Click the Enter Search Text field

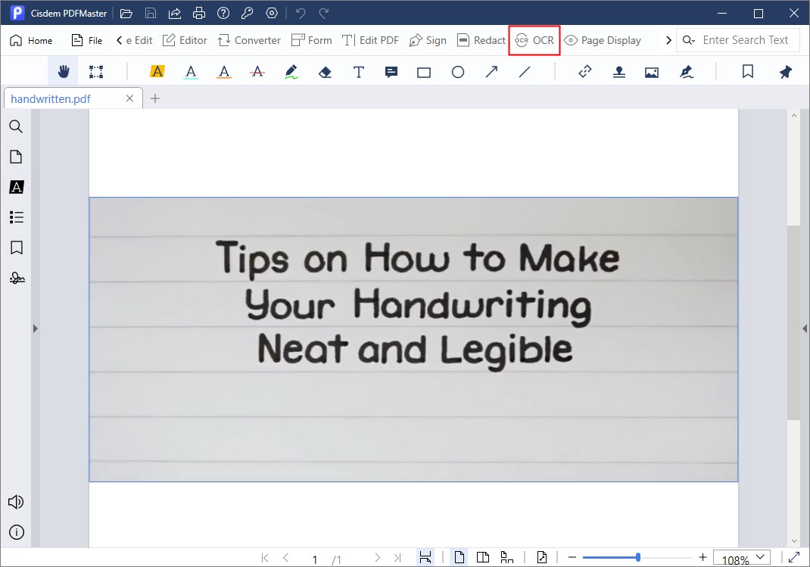click(745, 40)
